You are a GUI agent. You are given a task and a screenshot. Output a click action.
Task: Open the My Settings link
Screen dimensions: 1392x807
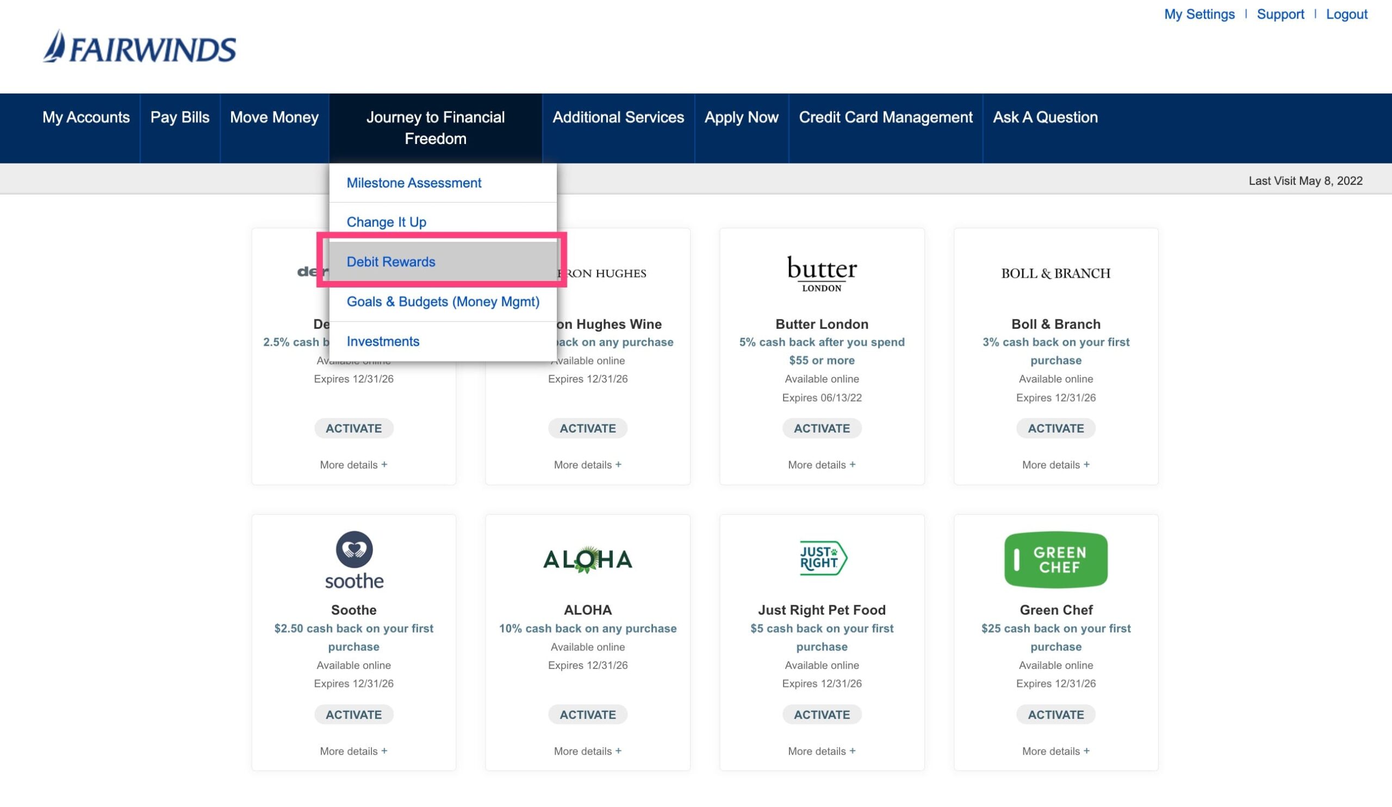(1198, 14)
